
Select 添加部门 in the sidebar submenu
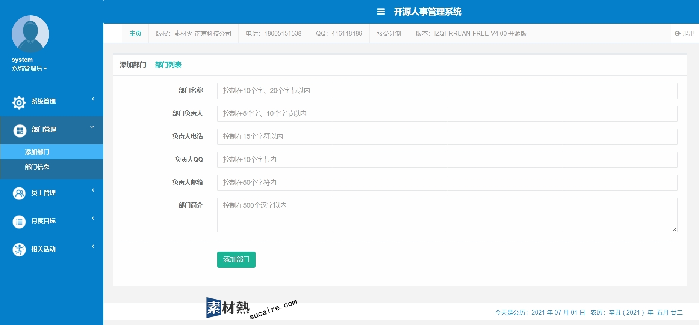point(52,152)
